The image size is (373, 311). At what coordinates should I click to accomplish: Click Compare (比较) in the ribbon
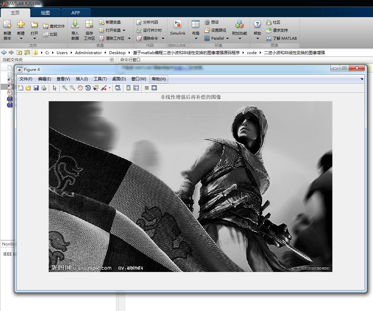tap(51, 34)
